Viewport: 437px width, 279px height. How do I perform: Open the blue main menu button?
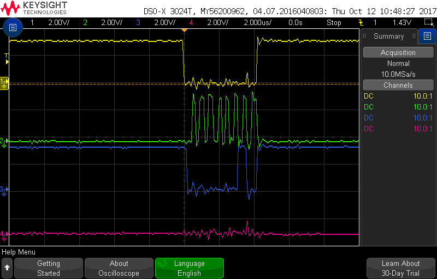click(x=13, y=27)
